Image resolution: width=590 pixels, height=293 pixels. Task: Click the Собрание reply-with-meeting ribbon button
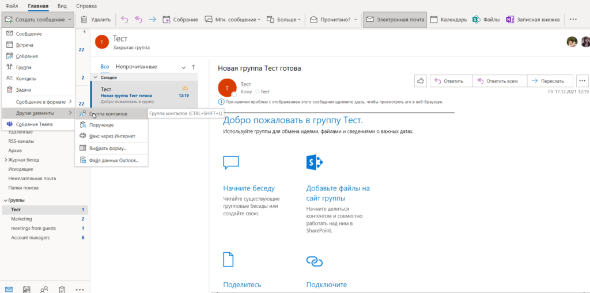pyautogui.click(x=180, y=20)
